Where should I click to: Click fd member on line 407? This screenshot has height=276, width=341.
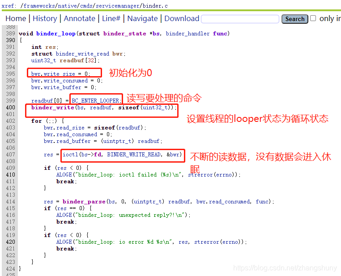coord(98,155)
